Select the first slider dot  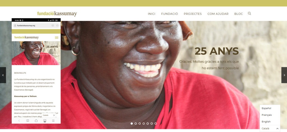click(x=132, y=123)
